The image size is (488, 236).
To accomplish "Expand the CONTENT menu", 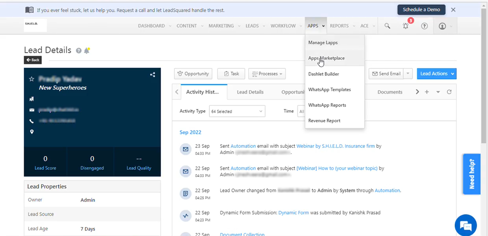I will pyautogui.click(x=190, y=26).
